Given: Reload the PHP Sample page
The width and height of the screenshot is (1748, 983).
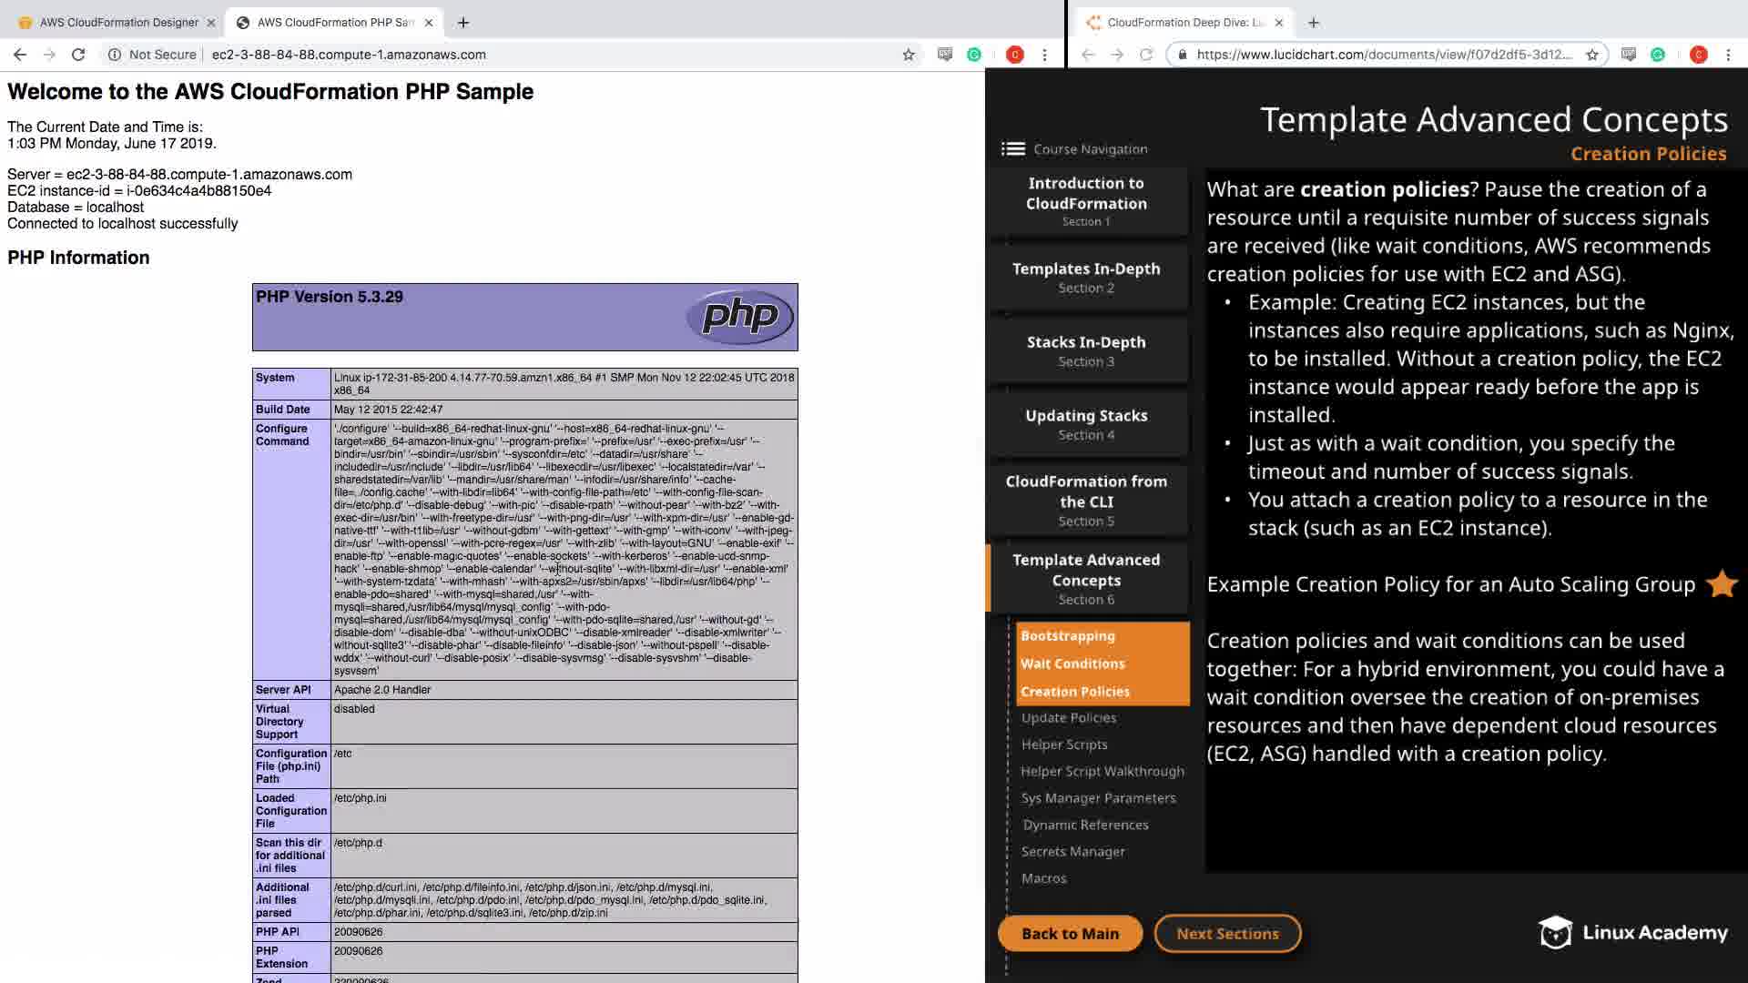Looking at the screenshot, I should [78, 55].
